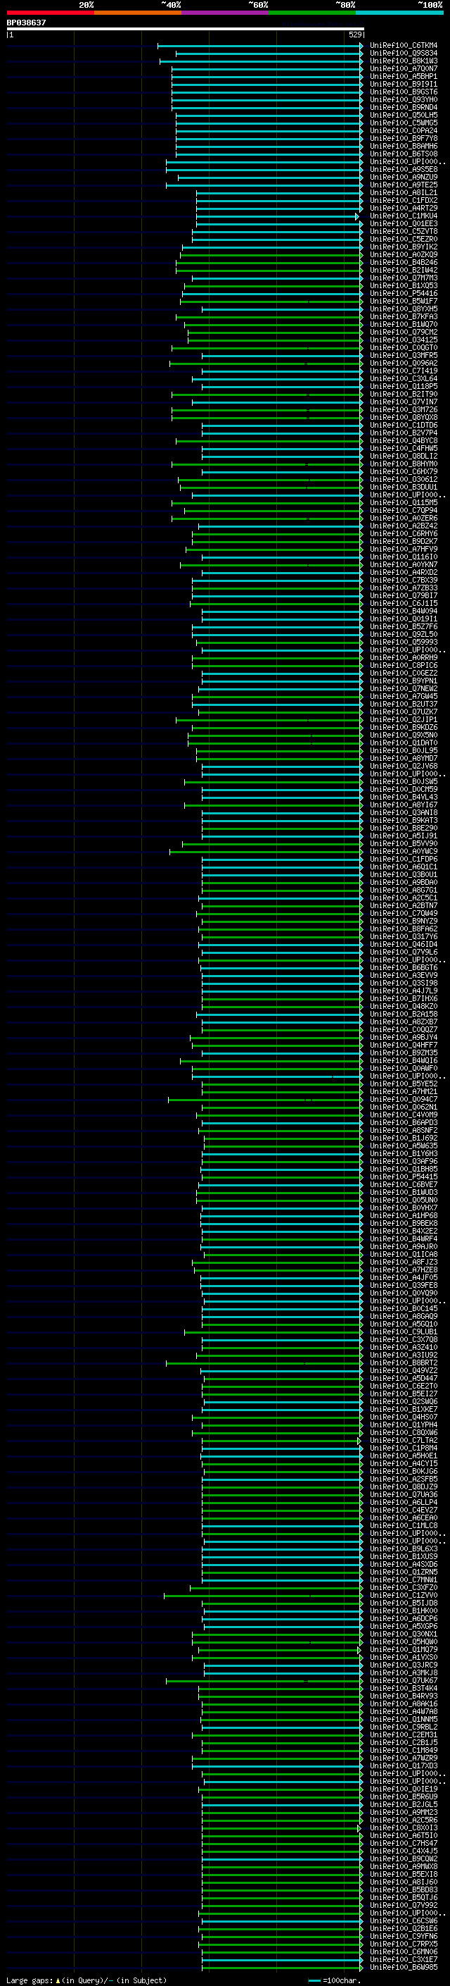
Task: Select hit label UniRef100_B4B246
Action: [x=404, y=262]
